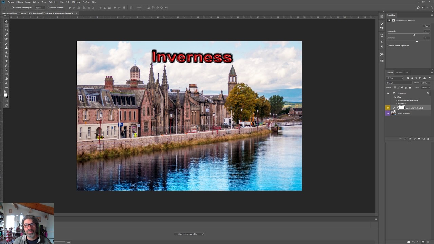Open the Calque auto-select dropdown

(x=40, y=8)
